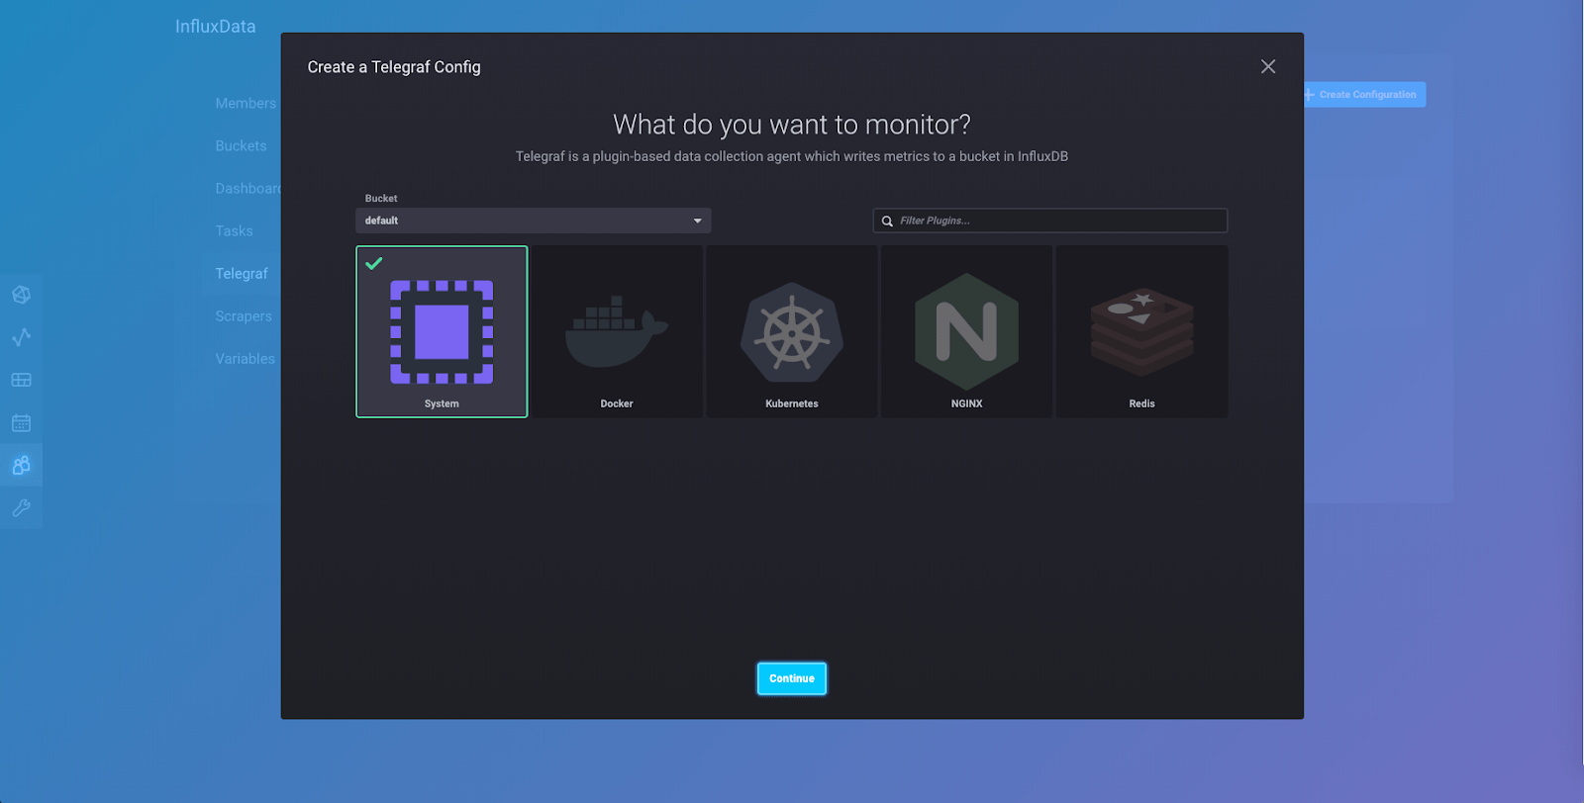The width and height of the screenshot is (1584, 803).
Task: Open the Tasks tab
Action: (x=234, y=230)
